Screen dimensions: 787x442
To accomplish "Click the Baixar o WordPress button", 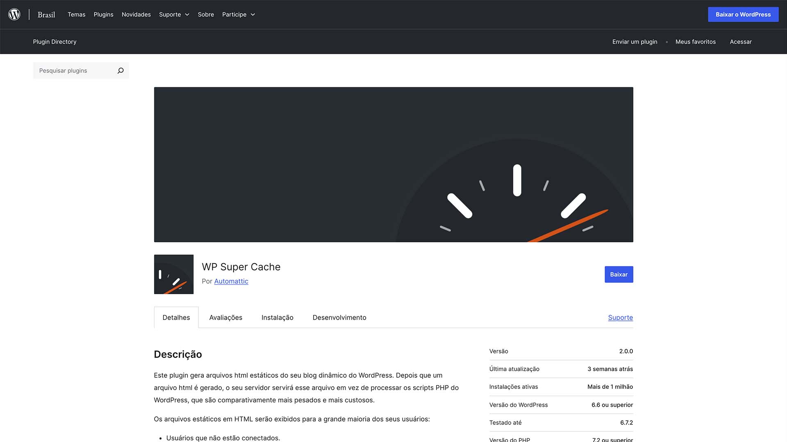I will (x=743, y=14).
